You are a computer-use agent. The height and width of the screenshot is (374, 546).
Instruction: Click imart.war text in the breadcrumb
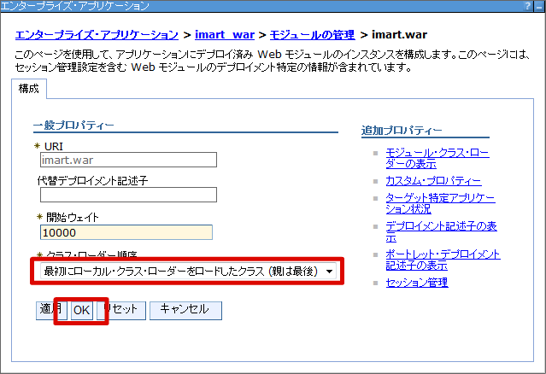point(399,35)
